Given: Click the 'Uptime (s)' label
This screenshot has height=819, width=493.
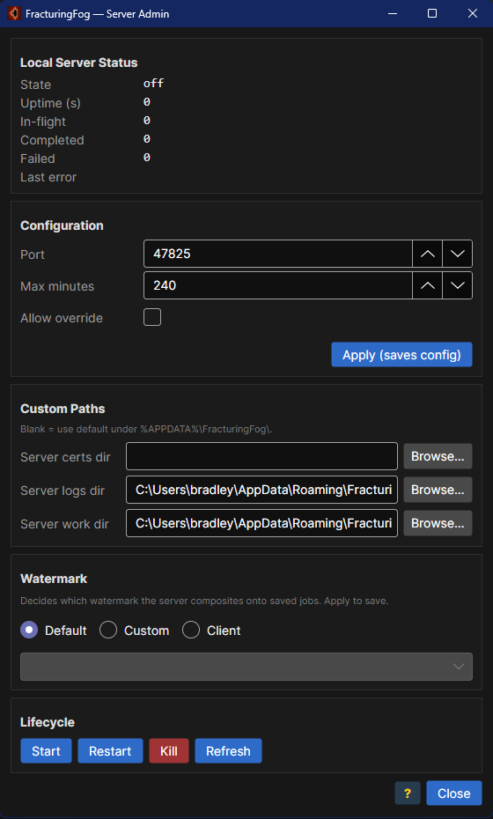Looking at the screenshot, I should pyautogui.click(x=51, y=103).
